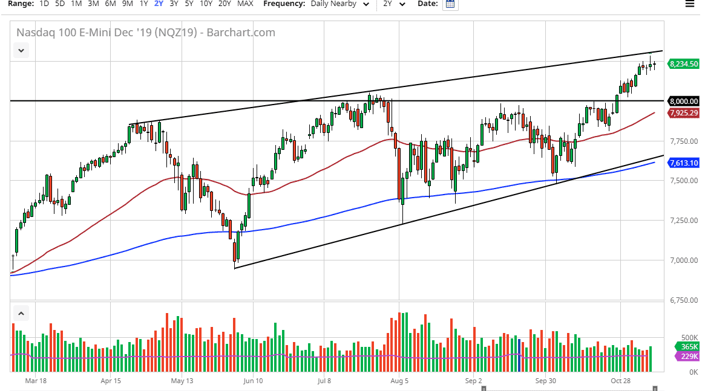
Task: Select the 5D range
Action: pyautogui.click(x=59, y=4)
